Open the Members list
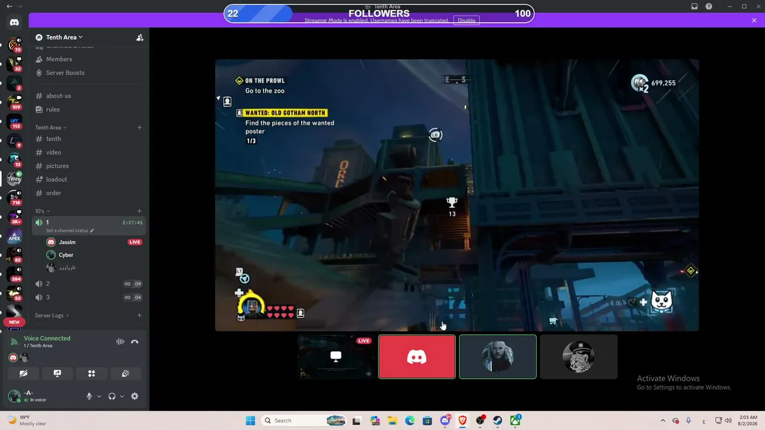765x430 pixels. tap(89, 59)
